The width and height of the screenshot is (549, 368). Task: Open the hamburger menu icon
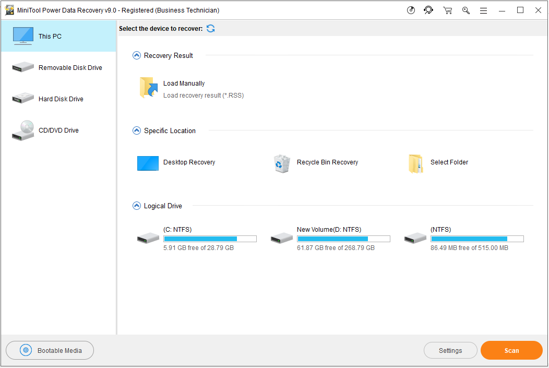click(484, 10)
